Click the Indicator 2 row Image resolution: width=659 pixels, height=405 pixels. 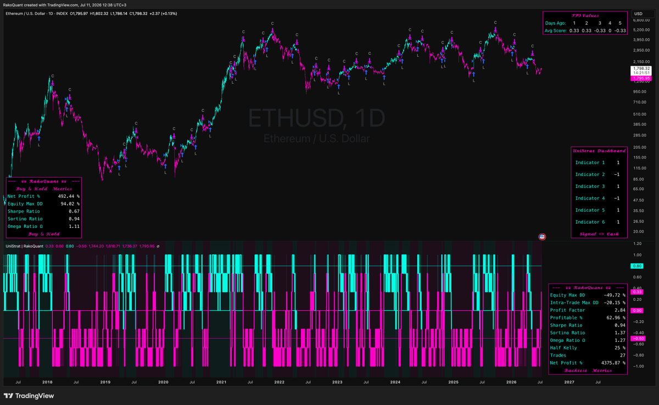click(599, 174)
